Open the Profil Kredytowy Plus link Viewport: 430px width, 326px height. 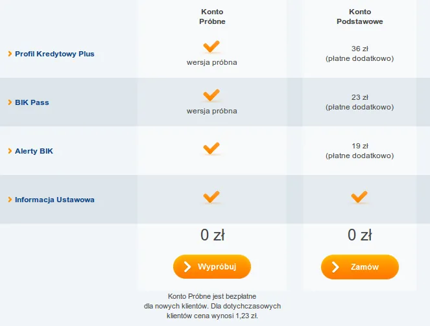pyautogui.click(x=54, y=54)
